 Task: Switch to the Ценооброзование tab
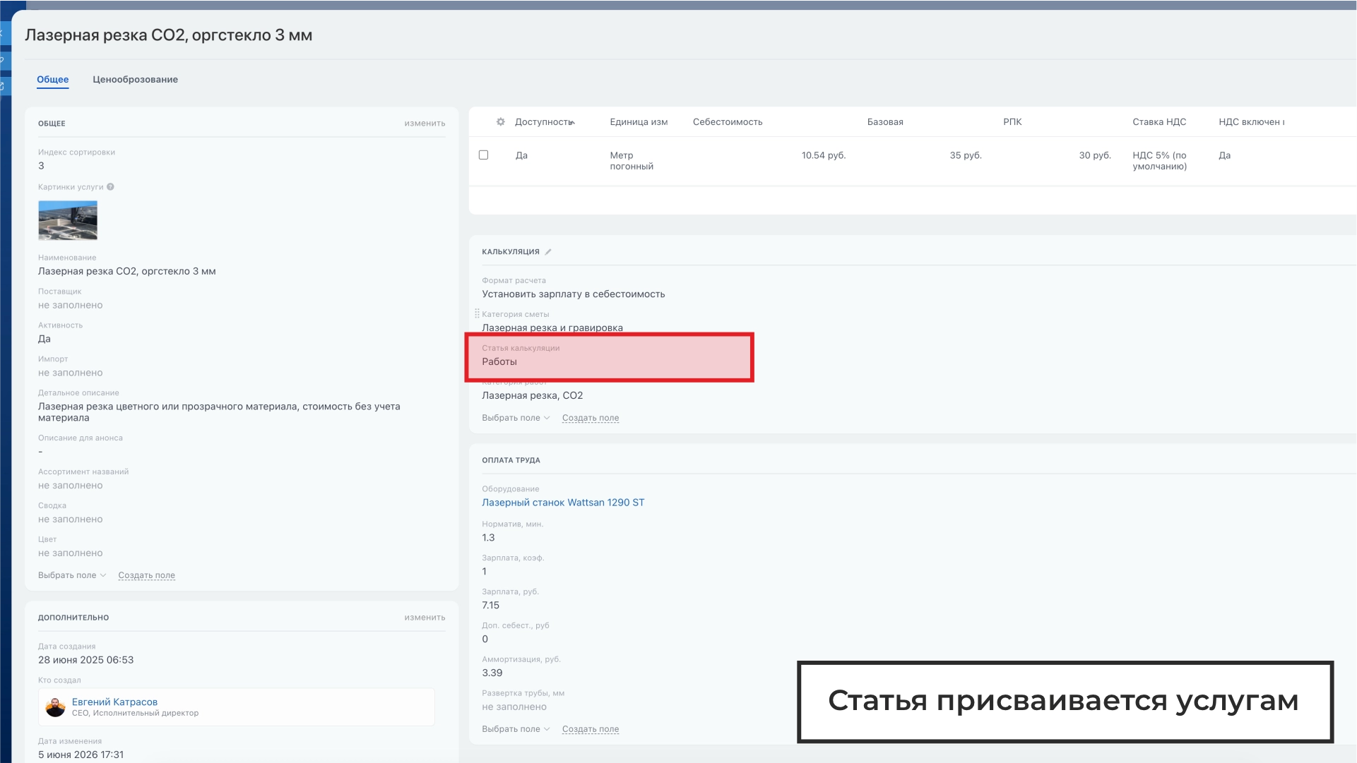(135, 80)
